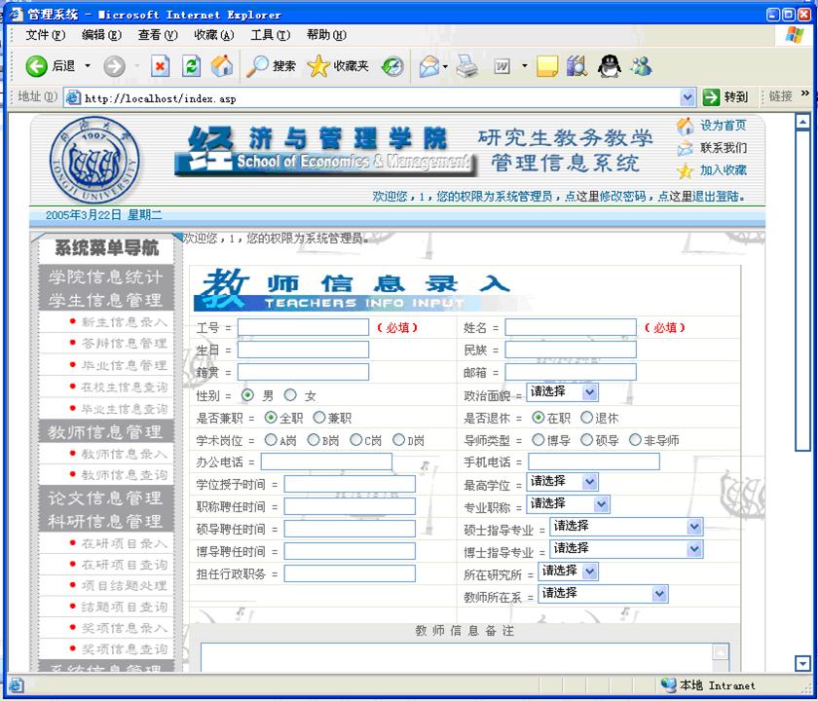818x701 pixels.
Task: Open 政治面貌 dropdown
Action: tap(563, 392)
